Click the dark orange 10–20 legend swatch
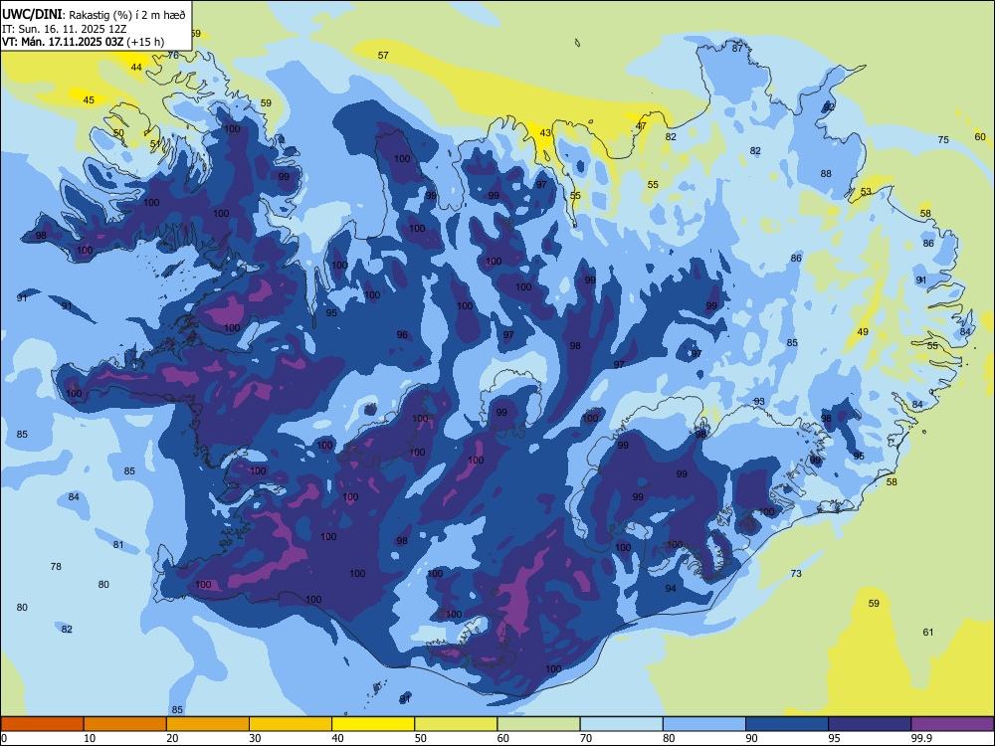 (x=125, y=724)
